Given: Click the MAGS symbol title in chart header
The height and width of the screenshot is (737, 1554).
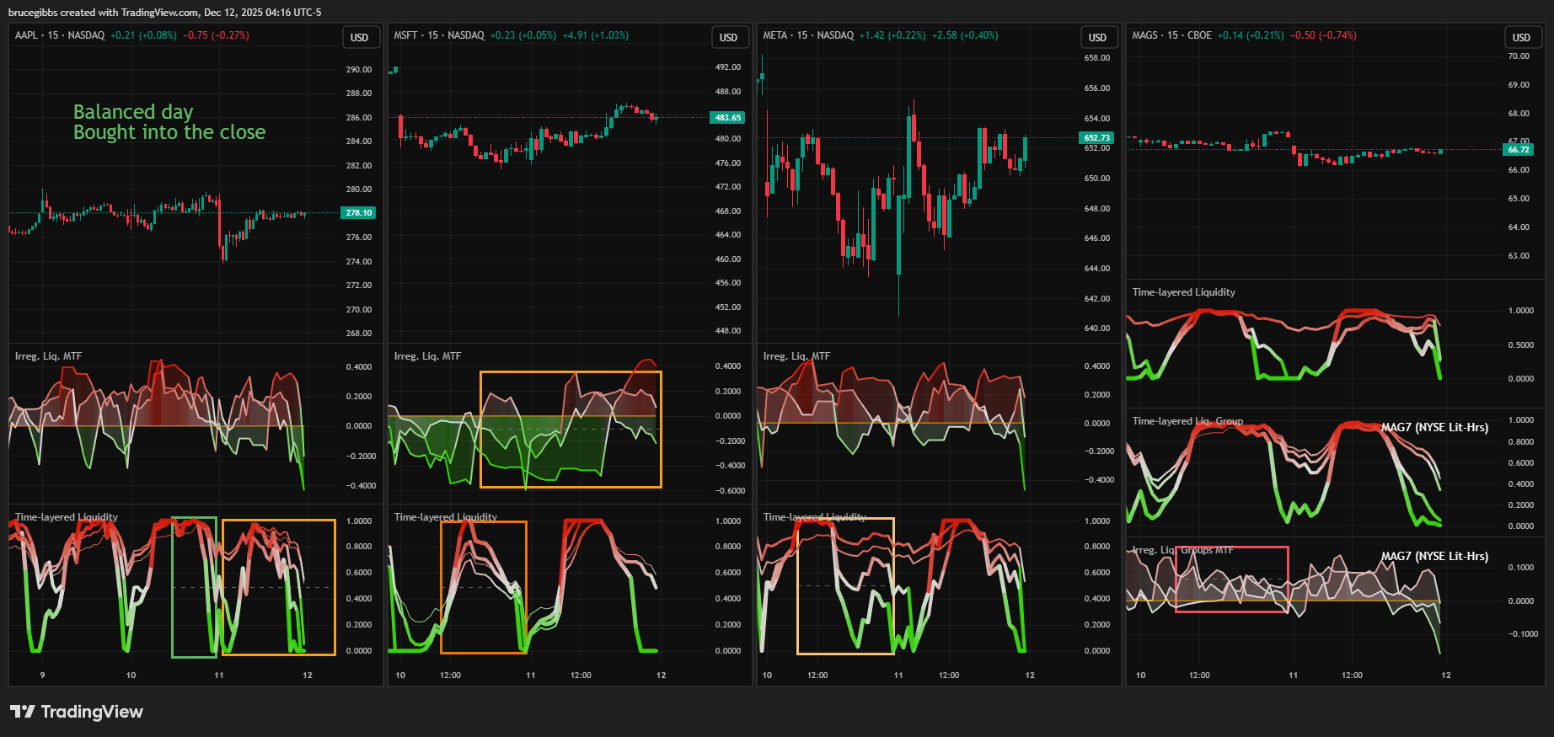Looking at the screenshot, I should [x=1144, y=35].
